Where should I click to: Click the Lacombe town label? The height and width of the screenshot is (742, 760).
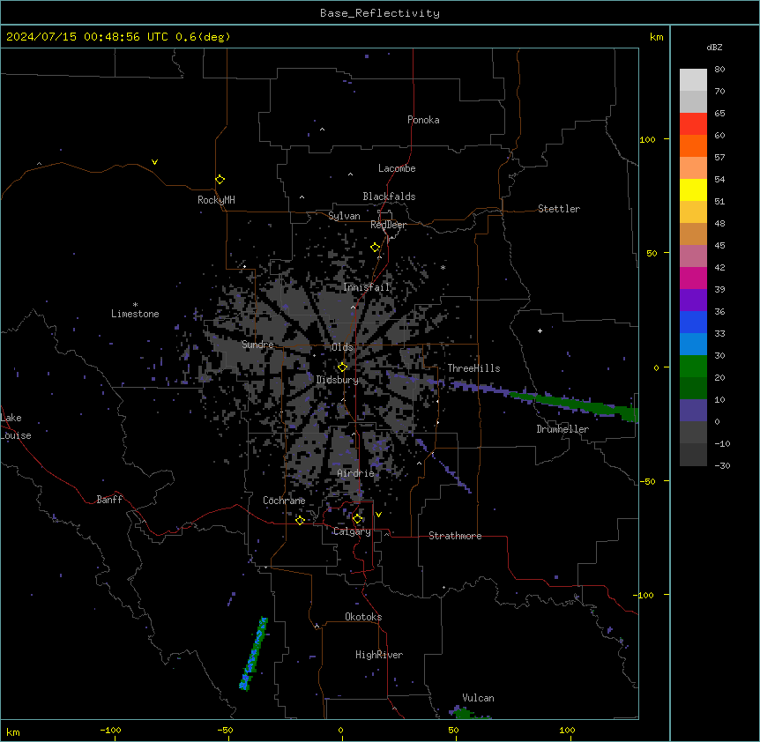(x=397, y=168)
